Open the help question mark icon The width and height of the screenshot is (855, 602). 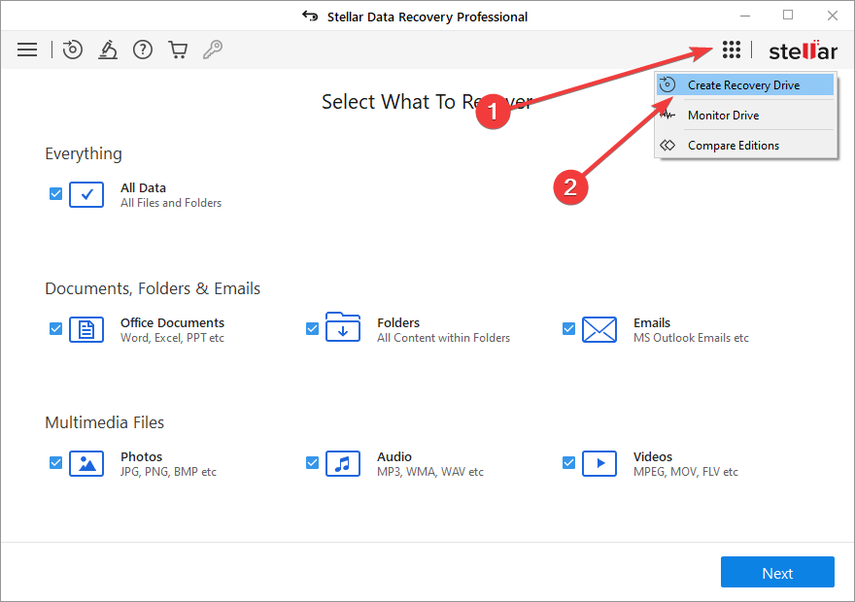pos(143,50)
